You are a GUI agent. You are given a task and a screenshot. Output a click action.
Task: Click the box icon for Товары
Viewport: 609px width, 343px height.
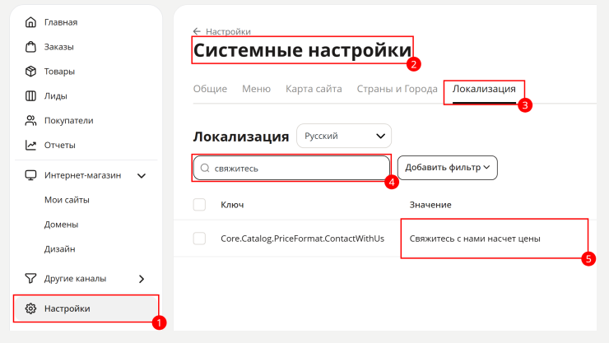pyautogui.click(x=30, y=72)
